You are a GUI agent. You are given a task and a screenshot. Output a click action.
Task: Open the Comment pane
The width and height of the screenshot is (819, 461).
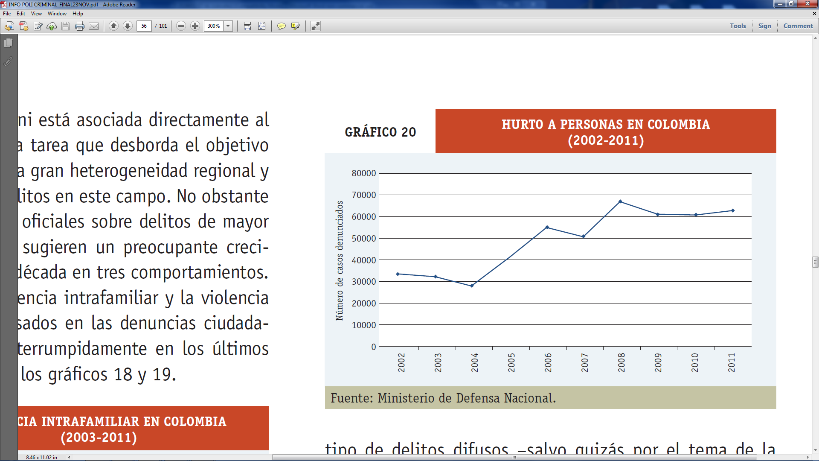tap(798, 26)
